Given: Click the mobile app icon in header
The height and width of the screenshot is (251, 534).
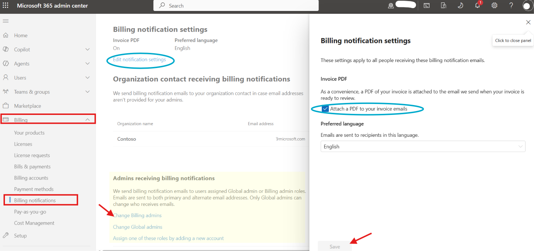Looking at the screenshot, I should [x=444, y=6].
